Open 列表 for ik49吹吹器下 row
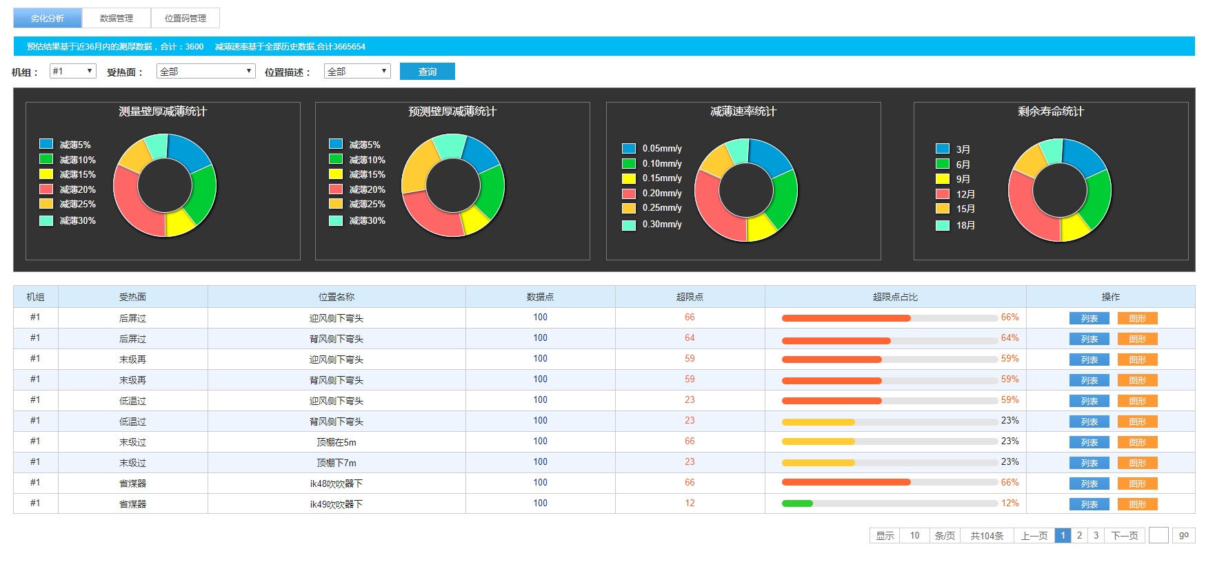The width and height of the screenshot is (1215, 562). [1090, 504]
